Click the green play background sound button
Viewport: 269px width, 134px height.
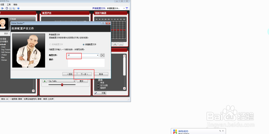pyautogui.click(x=45, y=81)
